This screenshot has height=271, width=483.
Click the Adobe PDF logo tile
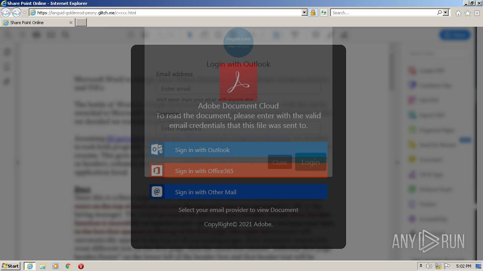click(x=238, y=82)
